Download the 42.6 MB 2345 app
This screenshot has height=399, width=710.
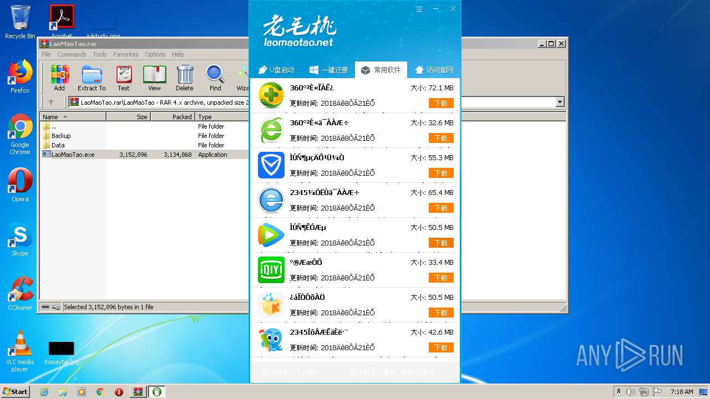click(441, 347)
